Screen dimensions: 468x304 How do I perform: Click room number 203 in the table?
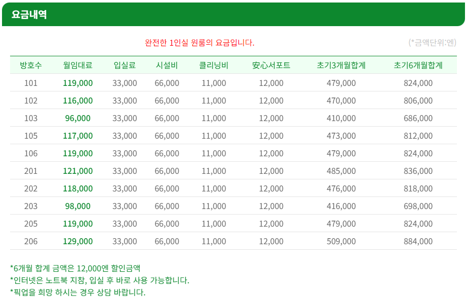(x=31, y=206)
